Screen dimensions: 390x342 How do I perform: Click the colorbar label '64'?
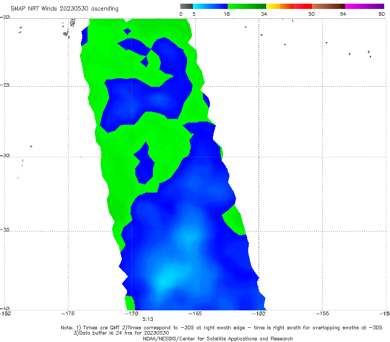click(x=343, y=14)
